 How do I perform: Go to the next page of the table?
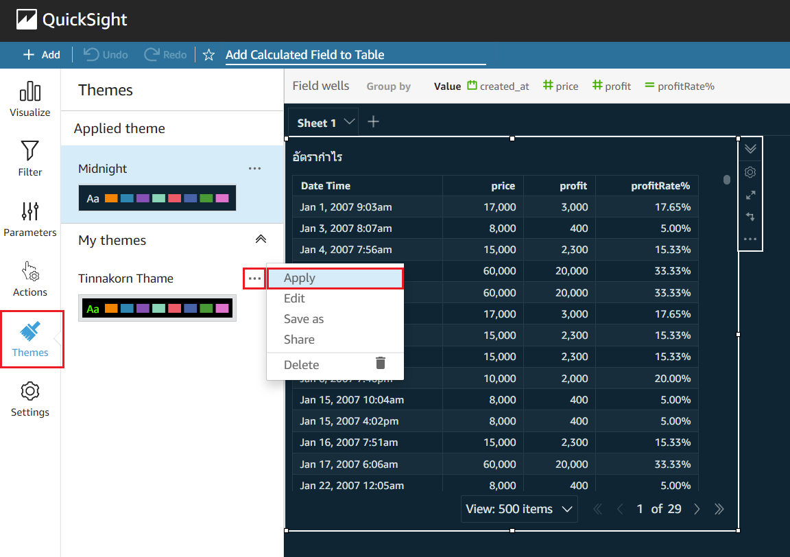tap(697, 509)
